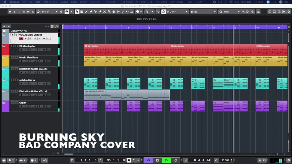
Task: Open the macOS Spotlight search icon
Action: click(275, 2)
